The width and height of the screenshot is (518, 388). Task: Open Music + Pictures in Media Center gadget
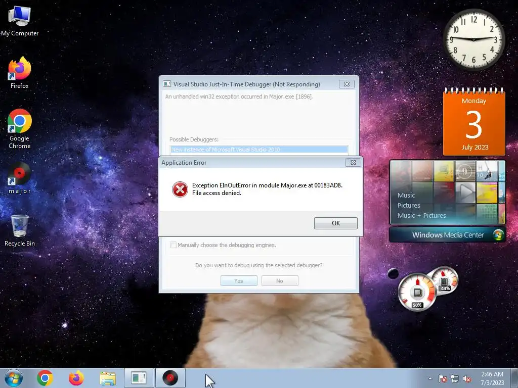point(421,215)
